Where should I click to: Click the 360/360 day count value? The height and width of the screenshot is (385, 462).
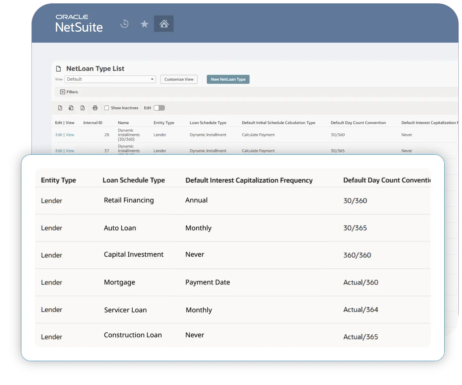pyautogui.click(x=357, y=255)
